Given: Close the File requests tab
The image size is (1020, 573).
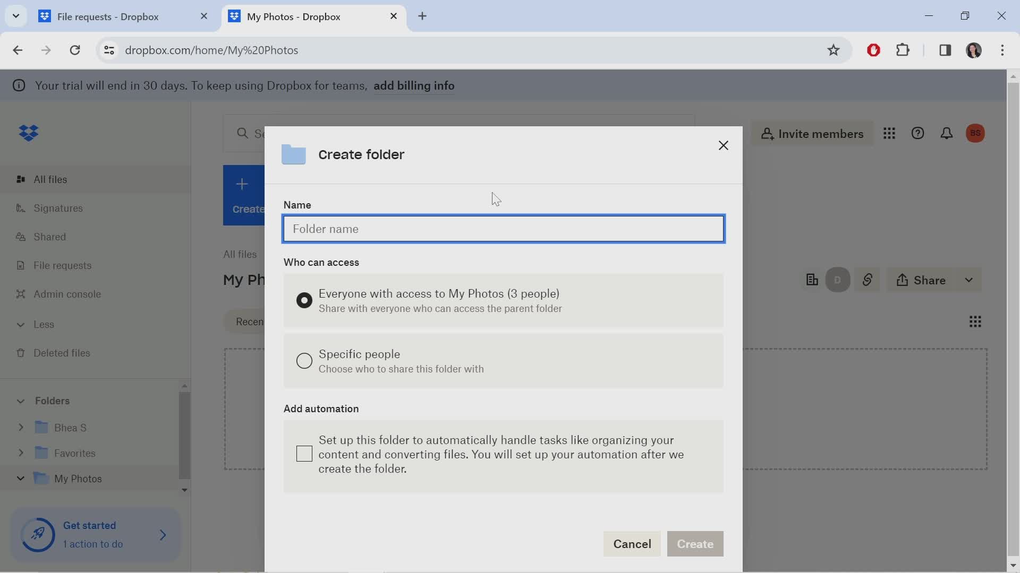Looking at the screenshot, I should click(204, 16).
